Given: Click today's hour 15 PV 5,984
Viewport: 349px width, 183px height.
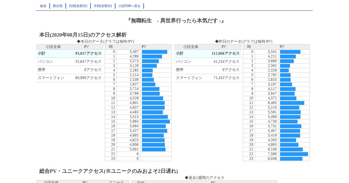Looking at the screenshot, I should (x=134, y=121).
